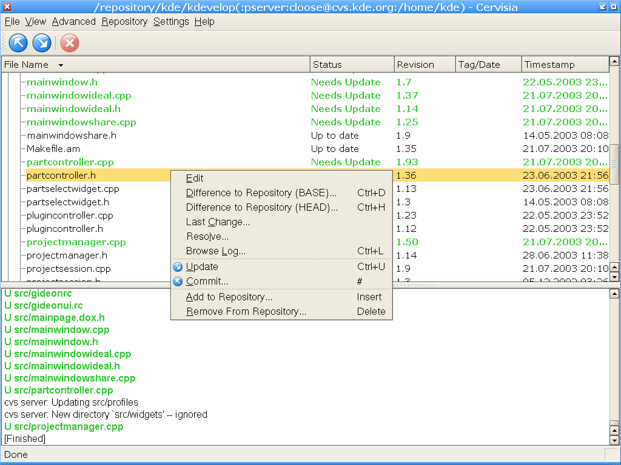Sort by the Revision column header
Image resolution: width=621 pixels, height=465 pixels.
point(425,64)
